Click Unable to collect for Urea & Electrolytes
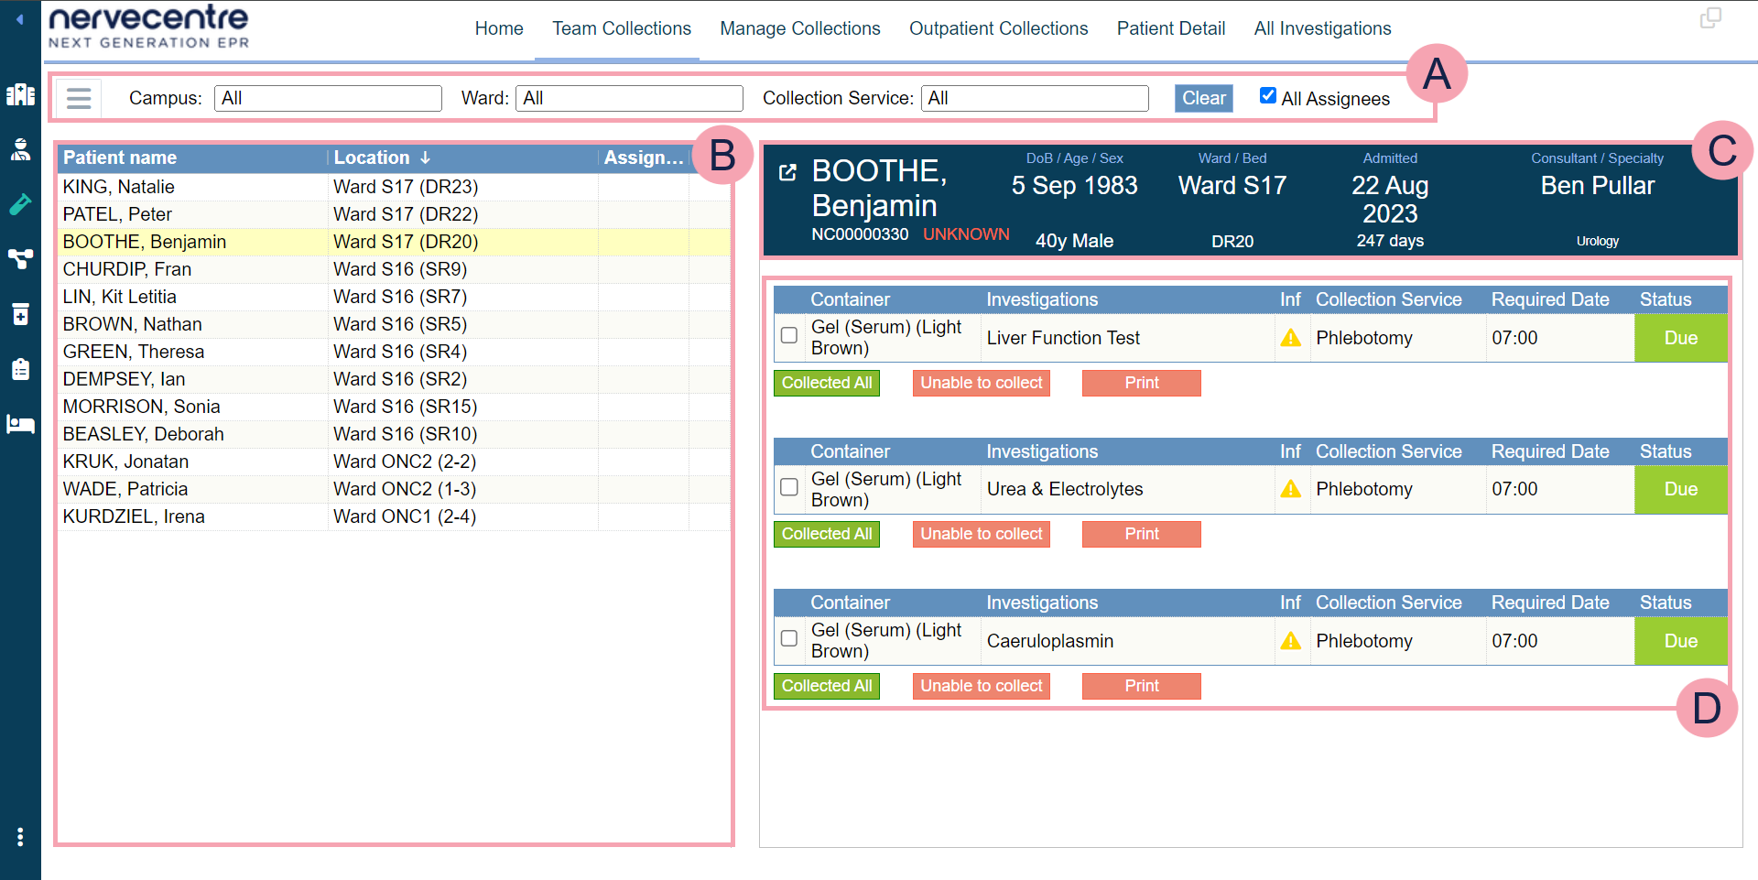The height and width of the screenshot is (880, 1758). point(981,534)
